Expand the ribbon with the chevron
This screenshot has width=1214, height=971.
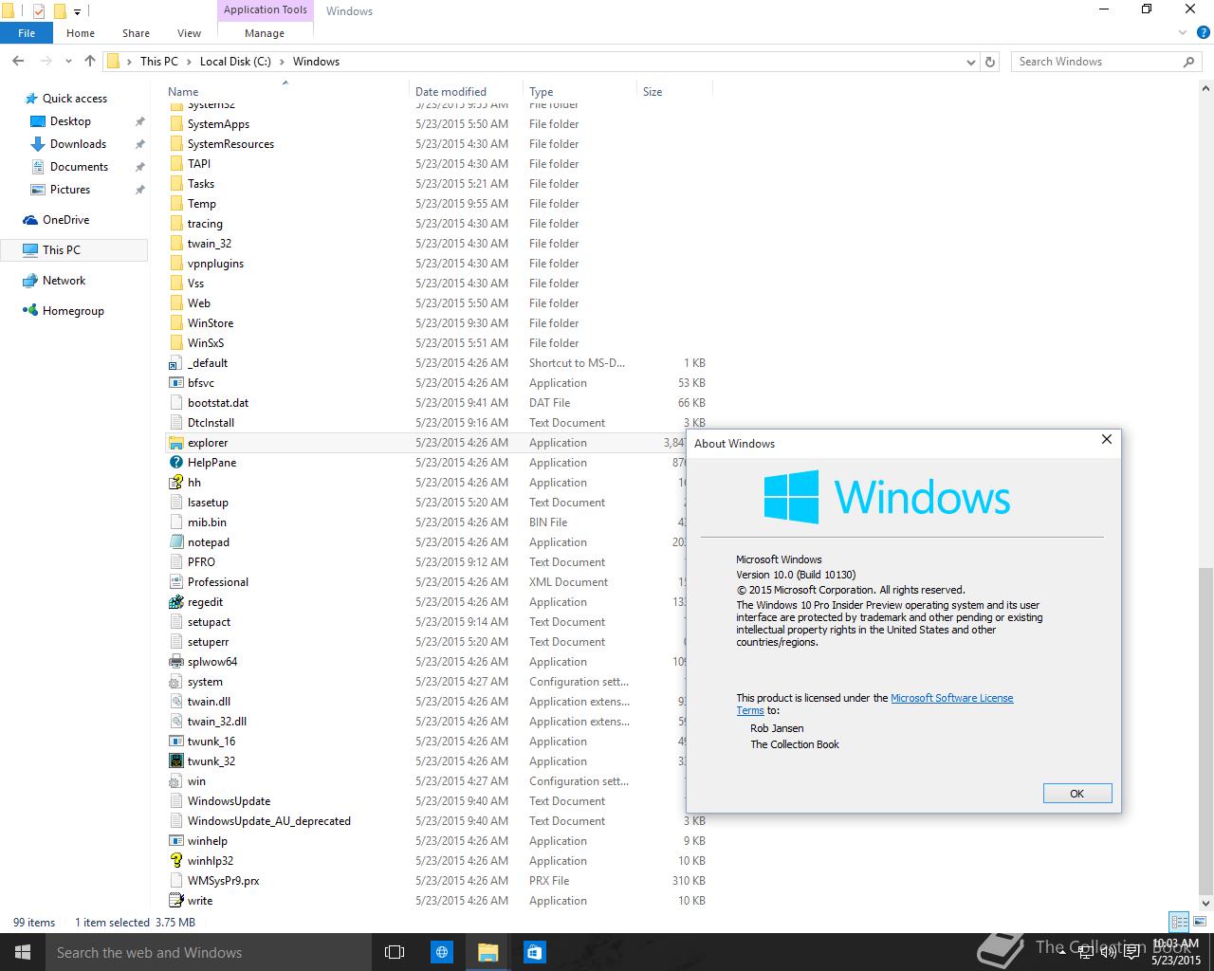1183,33
